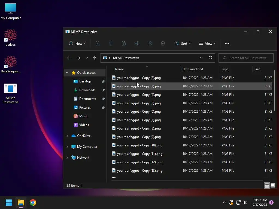
Task: Sort by the Type column header
Action: (x=225, y=69)
